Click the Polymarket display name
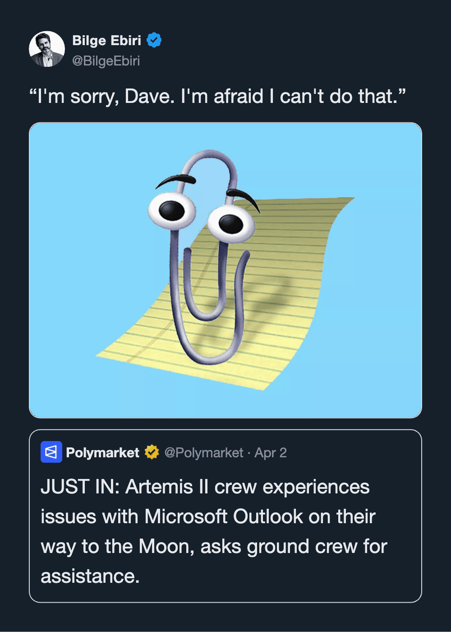 coord(103,452)
